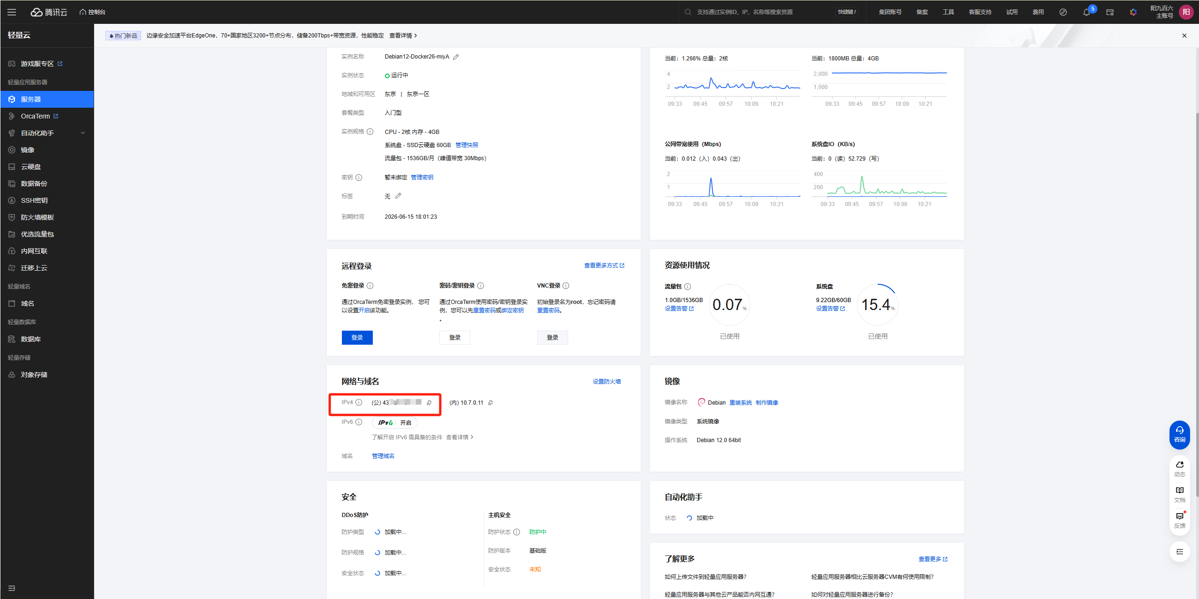
Task: Open OrcaTerm from the sidebar
Action: pos(35,116)
